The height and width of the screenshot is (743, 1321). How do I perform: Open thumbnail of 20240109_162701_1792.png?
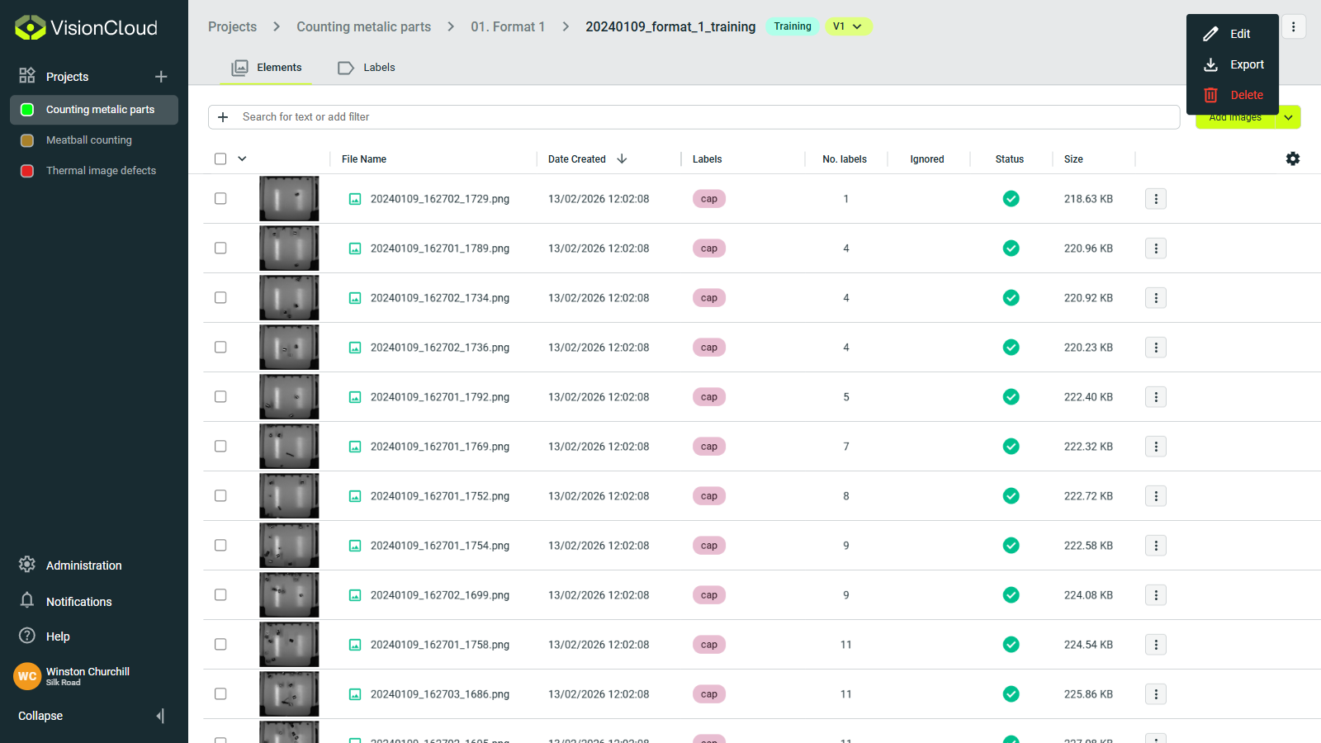click(x=288, y=396)
